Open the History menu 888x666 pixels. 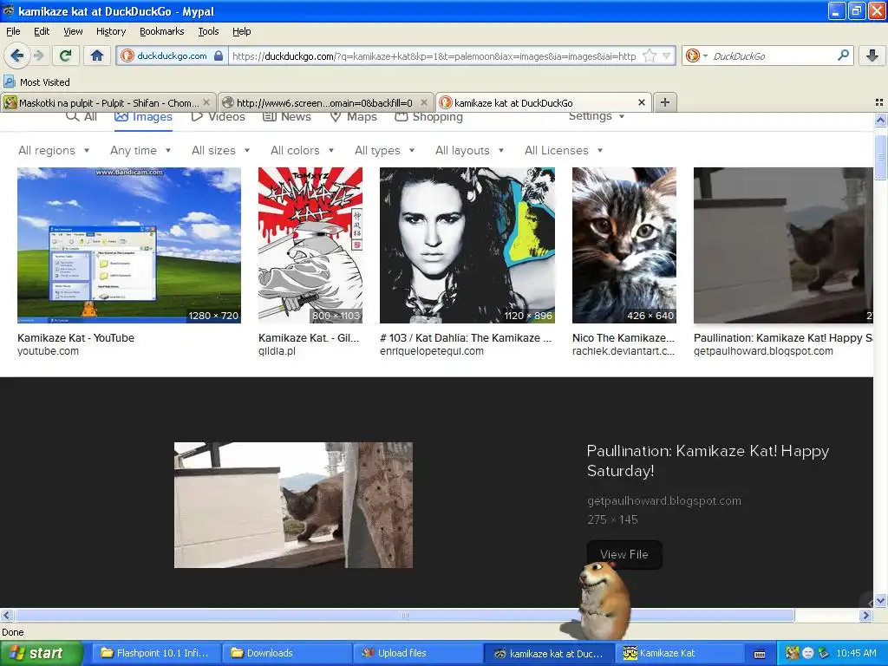pyautogui.click(x=110, y=31)
